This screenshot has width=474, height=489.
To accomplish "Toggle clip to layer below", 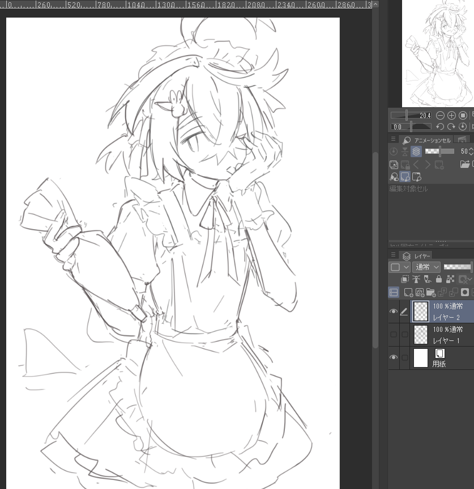I will click(x=405, y=279).
